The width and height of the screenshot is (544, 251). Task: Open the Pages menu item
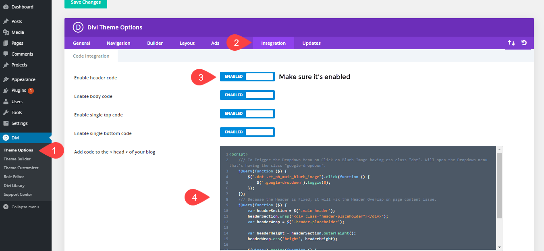point(26,43)
